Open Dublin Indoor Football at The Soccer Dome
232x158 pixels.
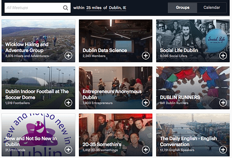[x=37, y=94]
